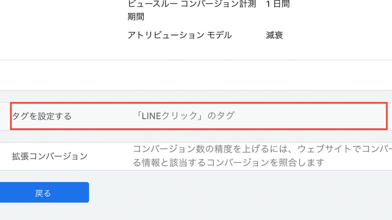
Task: Click the 1日間 view-through window value
Action: click(278, 4)
